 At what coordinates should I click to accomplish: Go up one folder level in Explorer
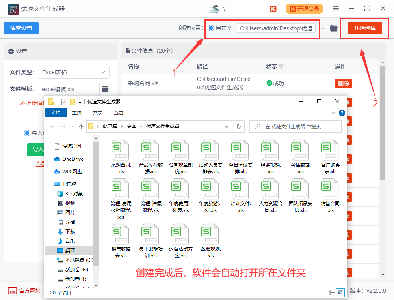point(81,127)
